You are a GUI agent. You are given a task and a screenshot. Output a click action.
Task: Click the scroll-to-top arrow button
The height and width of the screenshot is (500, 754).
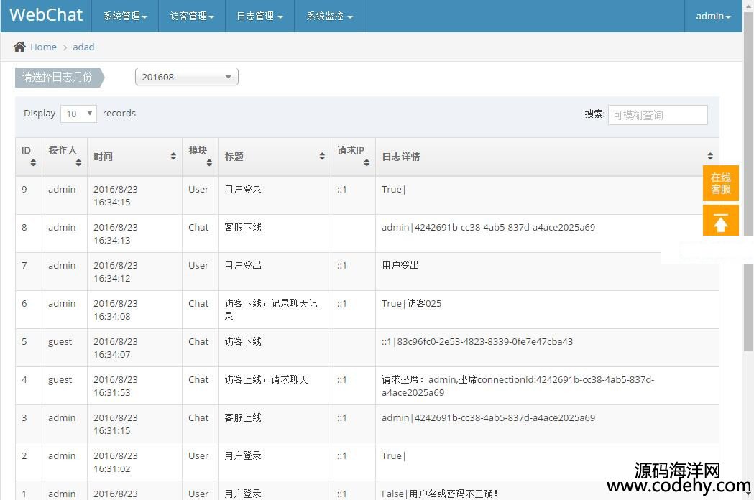click(x=720, y=222)
